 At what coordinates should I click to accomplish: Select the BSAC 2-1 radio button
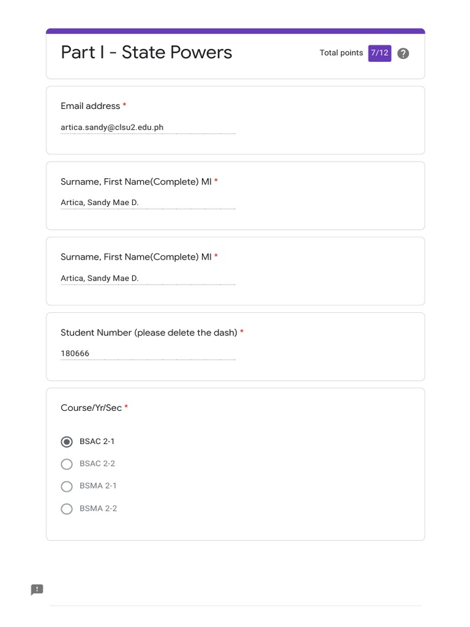pyautogui.click(x=67, y=441)
